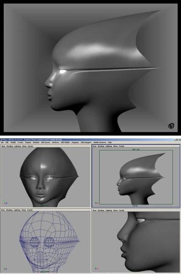
Task: Open the Display menu
Action: [28, 142]
